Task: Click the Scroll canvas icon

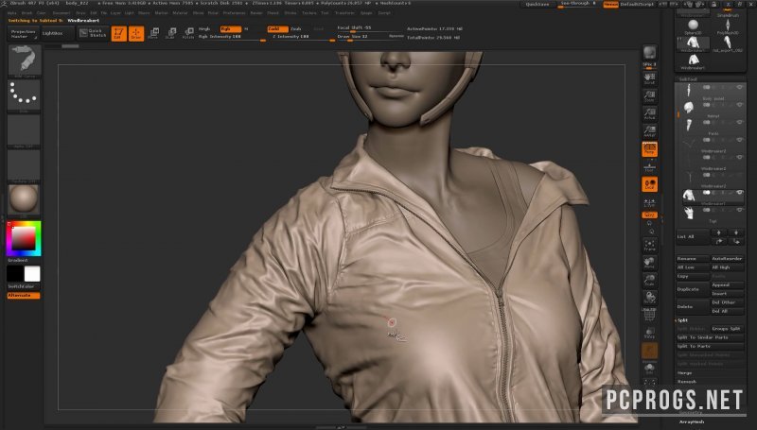Action: click(649, 78)
